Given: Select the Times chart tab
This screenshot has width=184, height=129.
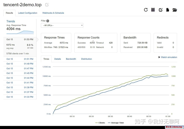Looking at the screenshot, I should click(46, 59).
